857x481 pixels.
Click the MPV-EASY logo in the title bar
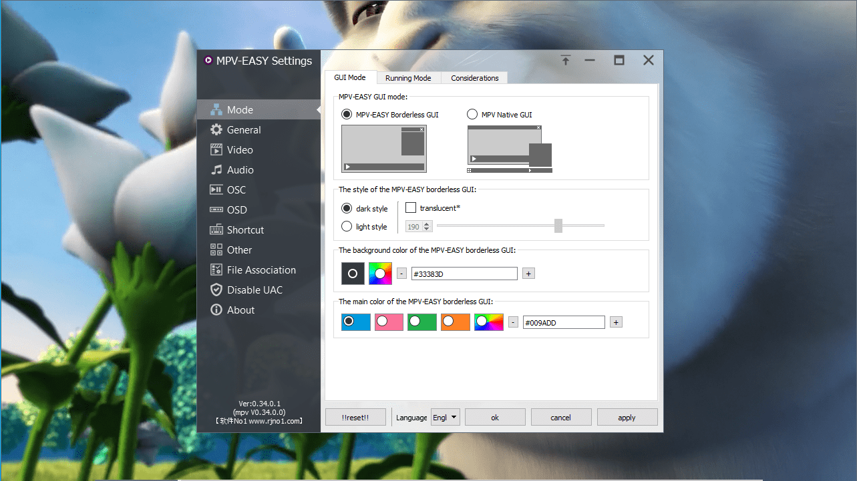pos(208,61)
